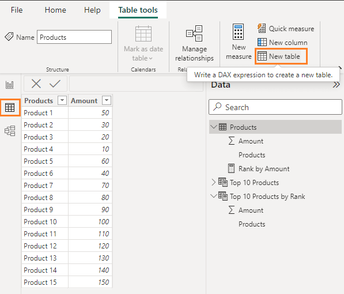Collapse the Products table tree node
Viewport: 344px width, 294px height.
click(x=214, y=127)
